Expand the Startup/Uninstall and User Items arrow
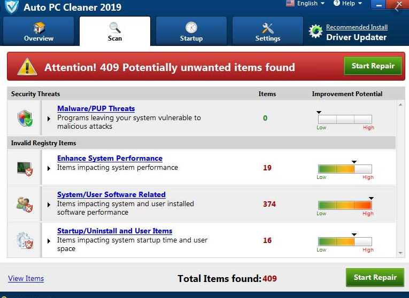409x298 pixels. click(x=49, y=241)
